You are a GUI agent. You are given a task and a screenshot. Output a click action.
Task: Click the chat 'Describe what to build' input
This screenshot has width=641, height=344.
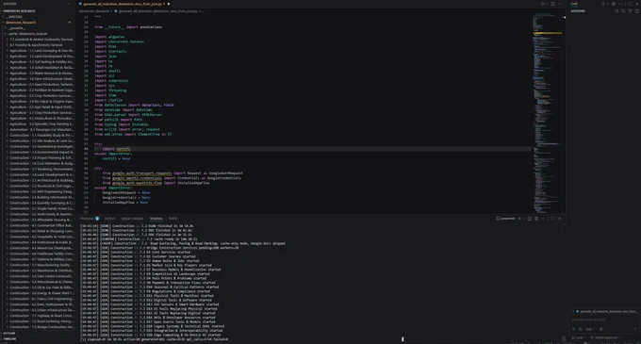tap(604, 319)
